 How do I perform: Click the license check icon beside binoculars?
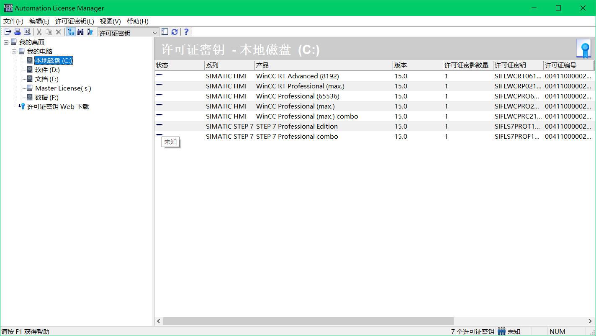90,32
